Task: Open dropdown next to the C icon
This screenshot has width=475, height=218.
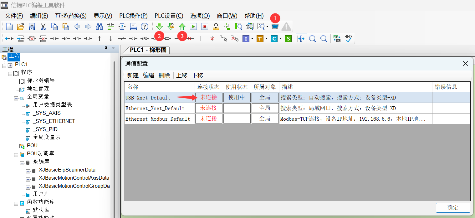Action: 280,39
